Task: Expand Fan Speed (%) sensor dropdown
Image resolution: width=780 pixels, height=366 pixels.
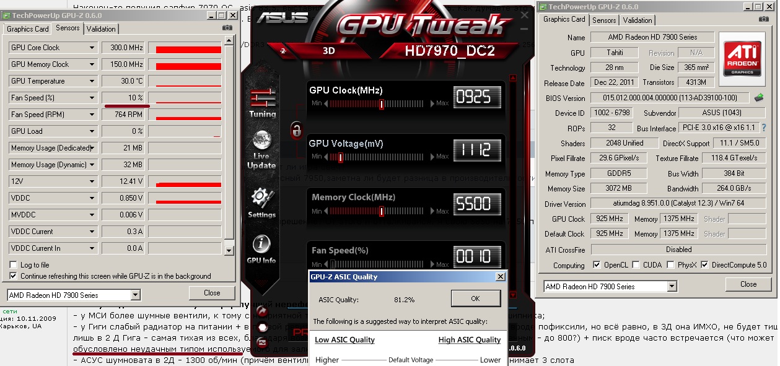Action: point(92,98)
